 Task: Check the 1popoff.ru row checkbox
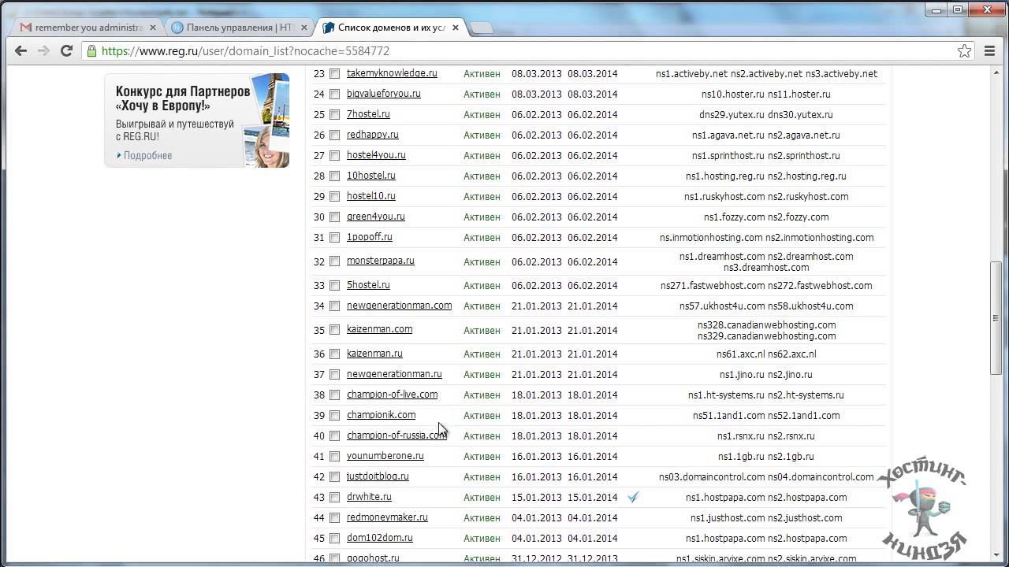[334, 237]
